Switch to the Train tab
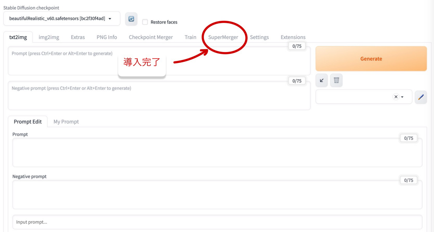 coord(190,37)
